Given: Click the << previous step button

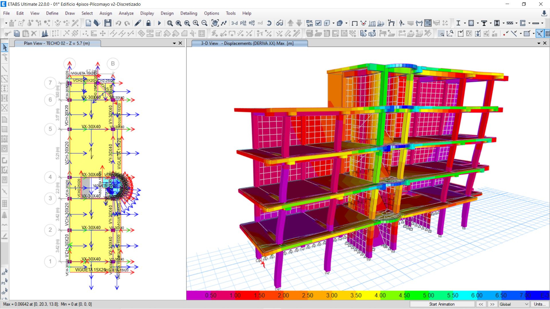Looking at the screenshot, I should (x=481, y=304).
